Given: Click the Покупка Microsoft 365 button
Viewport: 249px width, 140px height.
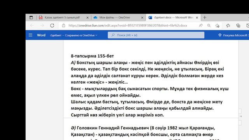Looking at the screenshot, I should [233, 35].
